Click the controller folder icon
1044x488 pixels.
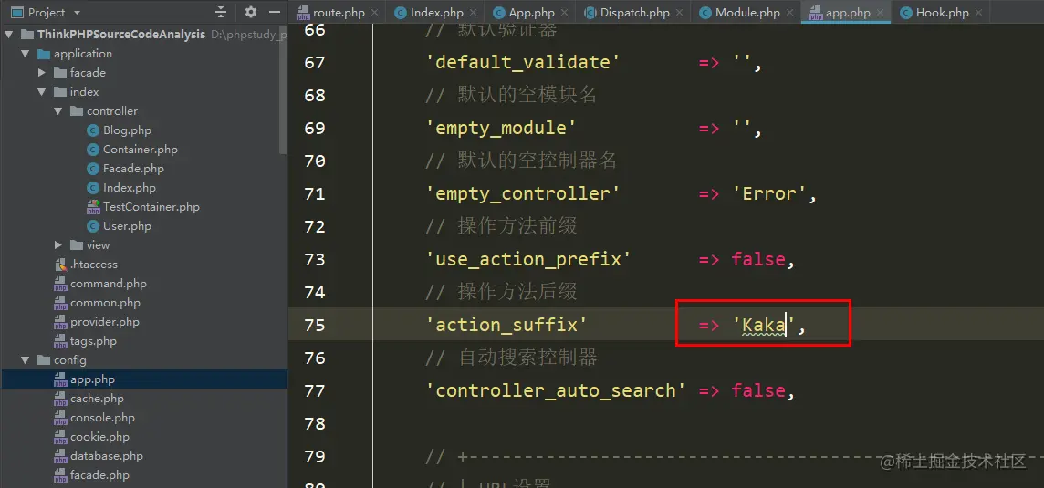click(76, 111)
